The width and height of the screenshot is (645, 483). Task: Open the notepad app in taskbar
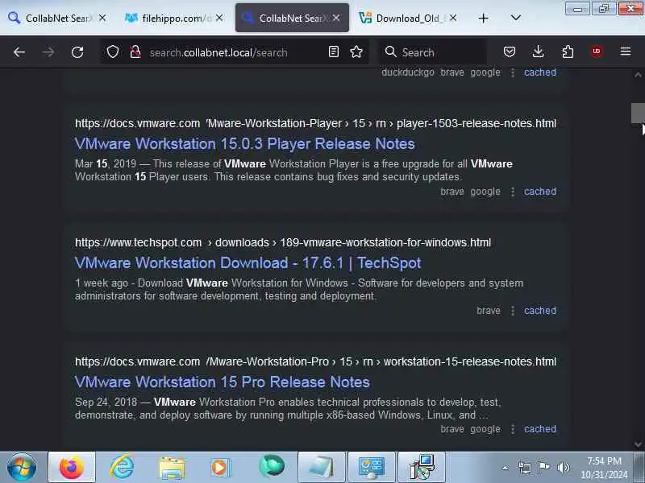point(321,467)
